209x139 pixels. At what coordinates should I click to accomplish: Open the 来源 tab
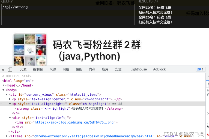pyautogui.click(x=53, y=69)
